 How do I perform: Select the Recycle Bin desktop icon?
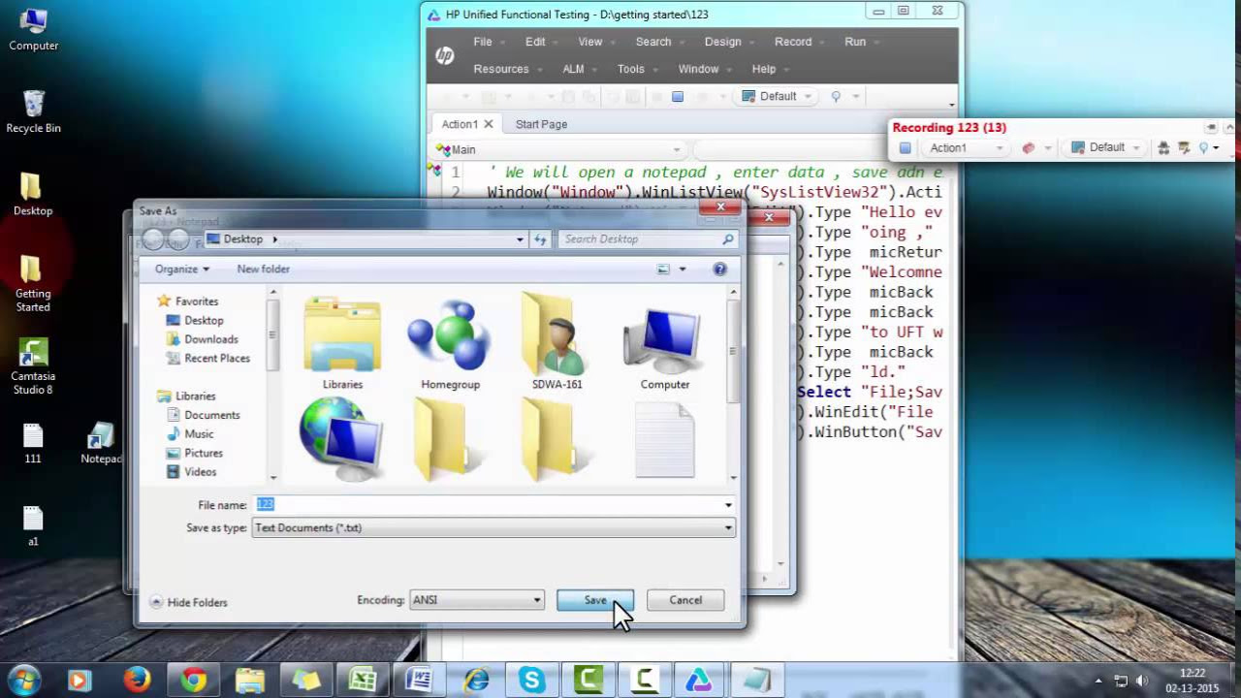(33, 111)
